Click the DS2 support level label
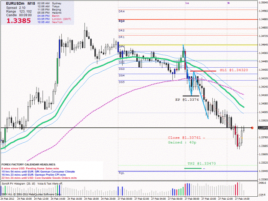This screenshot has height=201, width=268. click(x=122, y=63)
